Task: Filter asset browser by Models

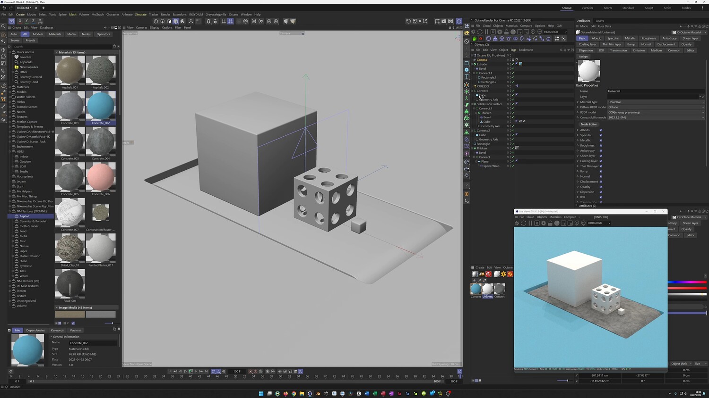Action: pyautogui.click(x=38, y=34)
